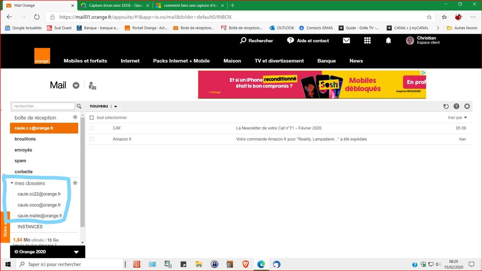Add this page to favorites star
Image resolution: width=482 pixels, height=271 pixels.
pos(429,17)
